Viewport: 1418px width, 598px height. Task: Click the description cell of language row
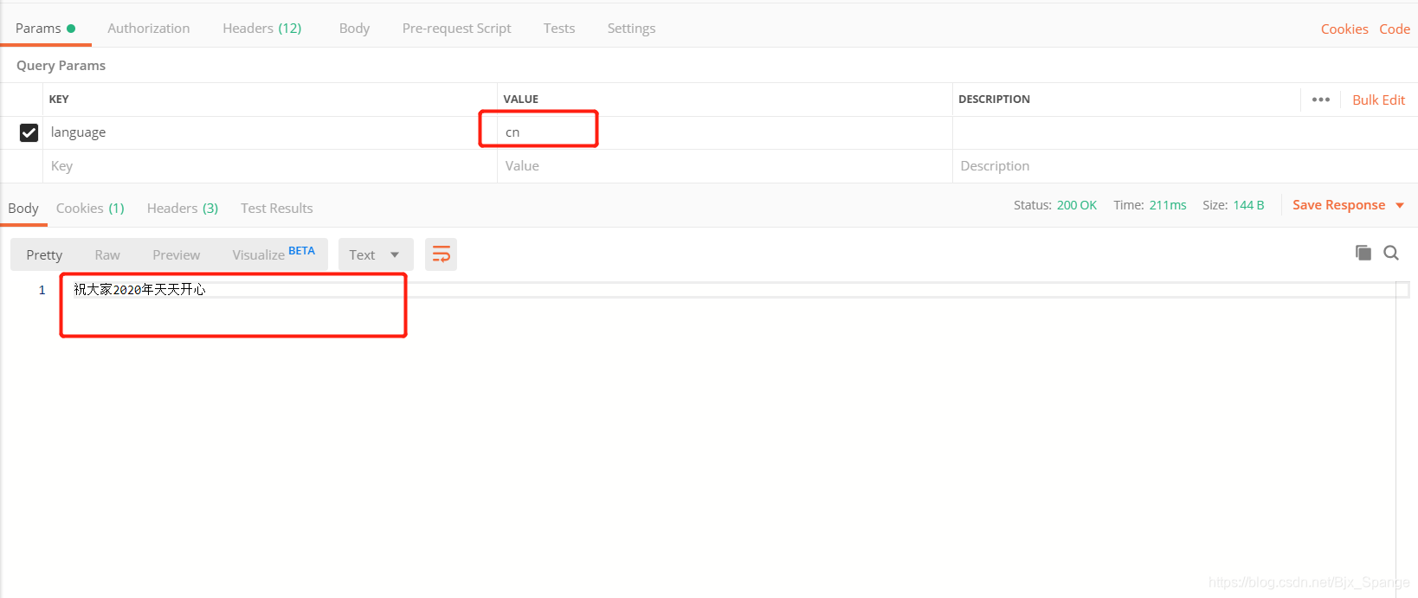click(1184, 132)
